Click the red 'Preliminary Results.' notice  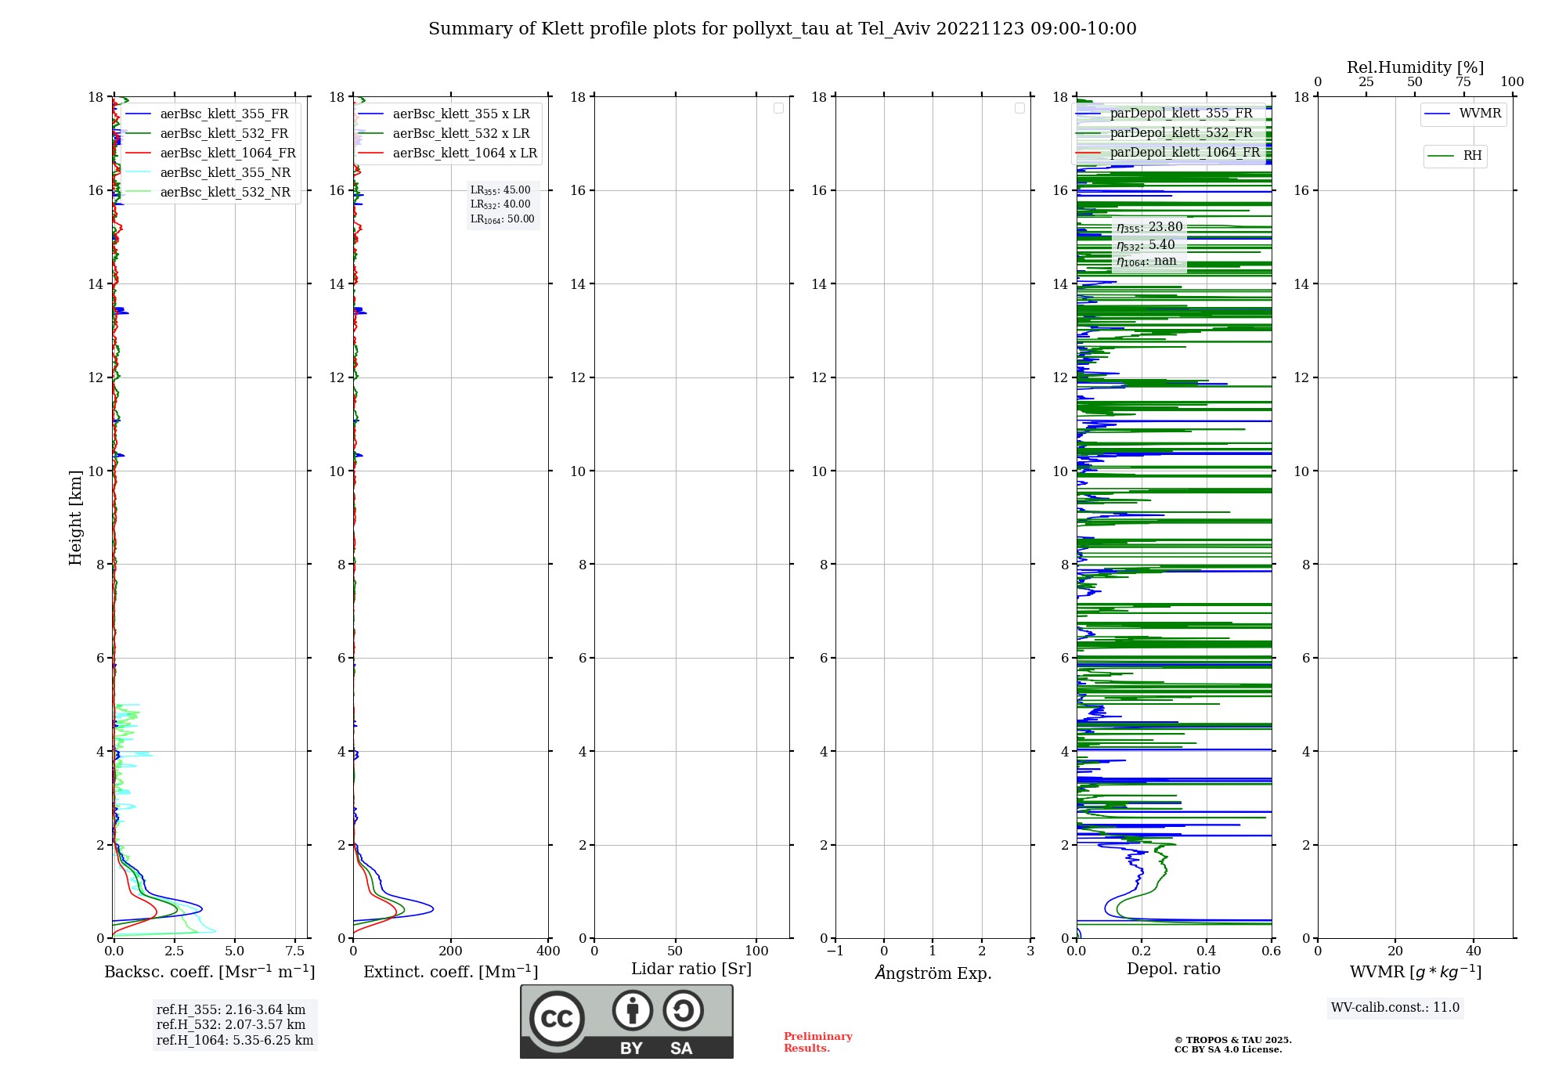[818, 1042]
